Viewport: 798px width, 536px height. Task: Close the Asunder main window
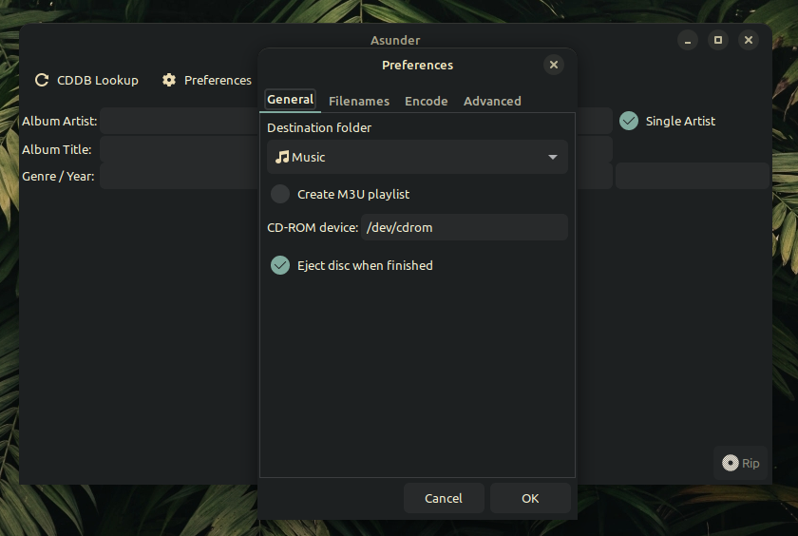749,40
